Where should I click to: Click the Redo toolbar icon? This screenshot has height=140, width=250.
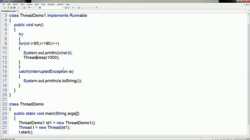click(34, 8)
